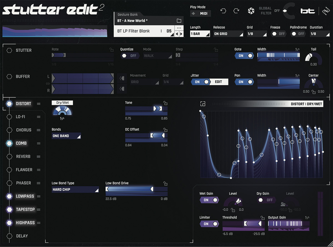333x247 pixels.
Task: Open the Bands ONE BAND dropdown
Action: [66, 136]
